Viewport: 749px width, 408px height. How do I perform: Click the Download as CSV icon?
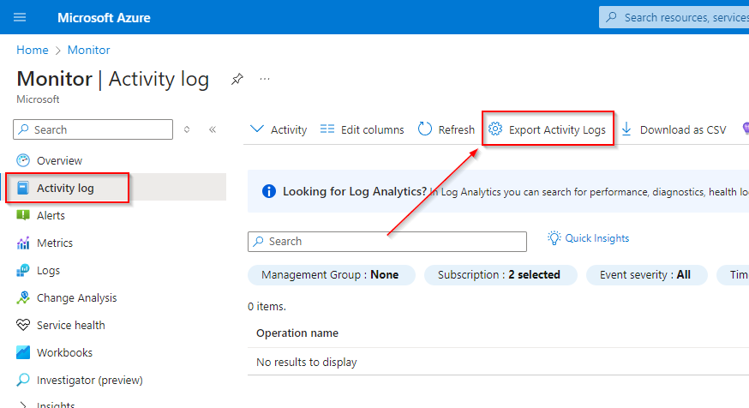pos(626,129)
